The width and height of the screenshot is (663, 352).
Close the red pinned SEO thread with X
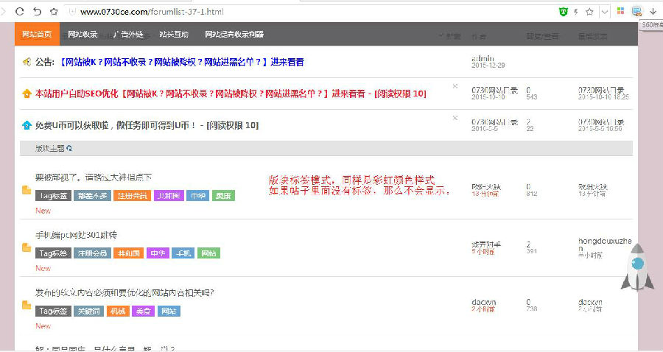click(455, 86)
